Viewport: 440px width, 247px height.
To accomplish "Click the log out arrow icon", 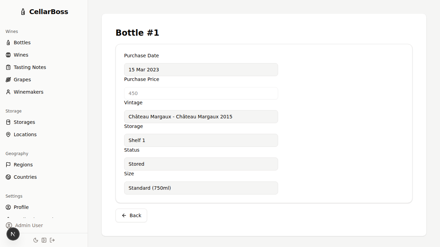I will coord(52,240).
